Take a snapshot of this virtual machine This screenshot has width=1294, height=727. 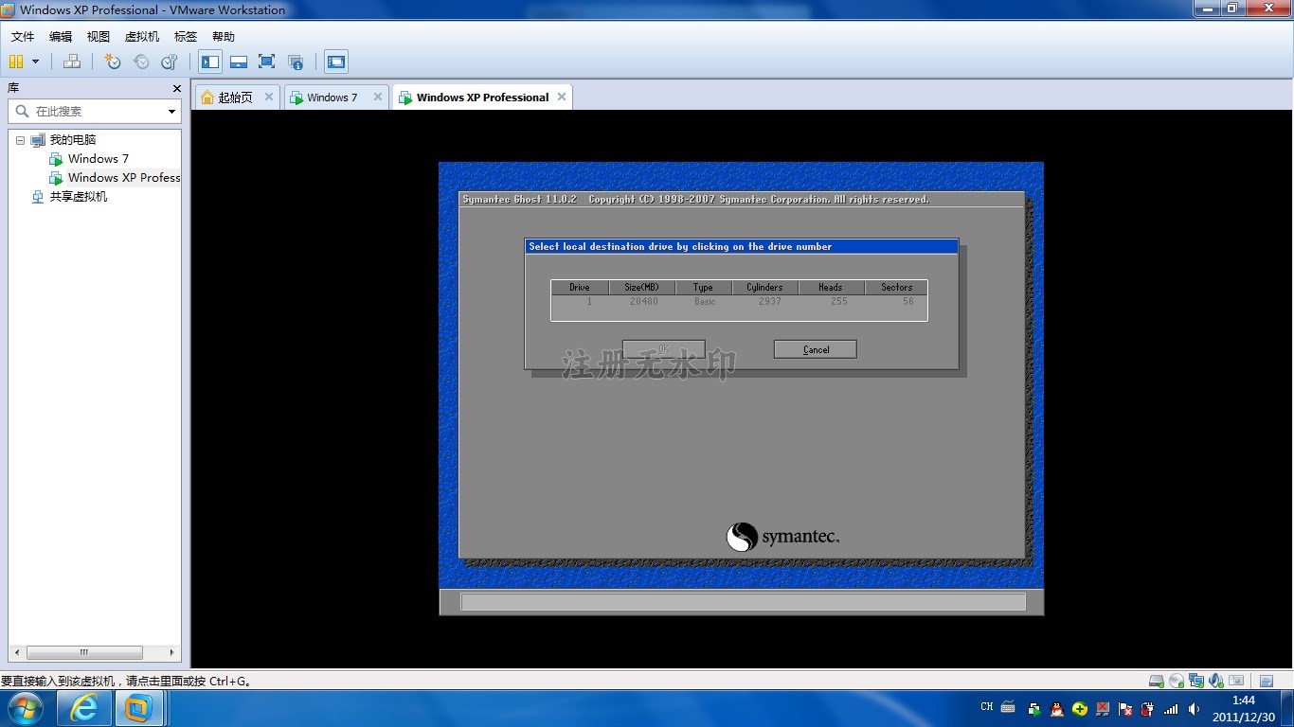pos(113,62)
